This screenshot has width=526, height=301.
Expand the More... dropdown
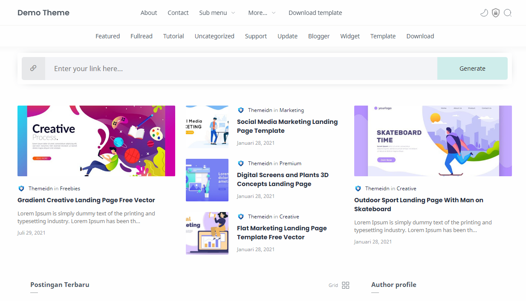coord(262,13)
